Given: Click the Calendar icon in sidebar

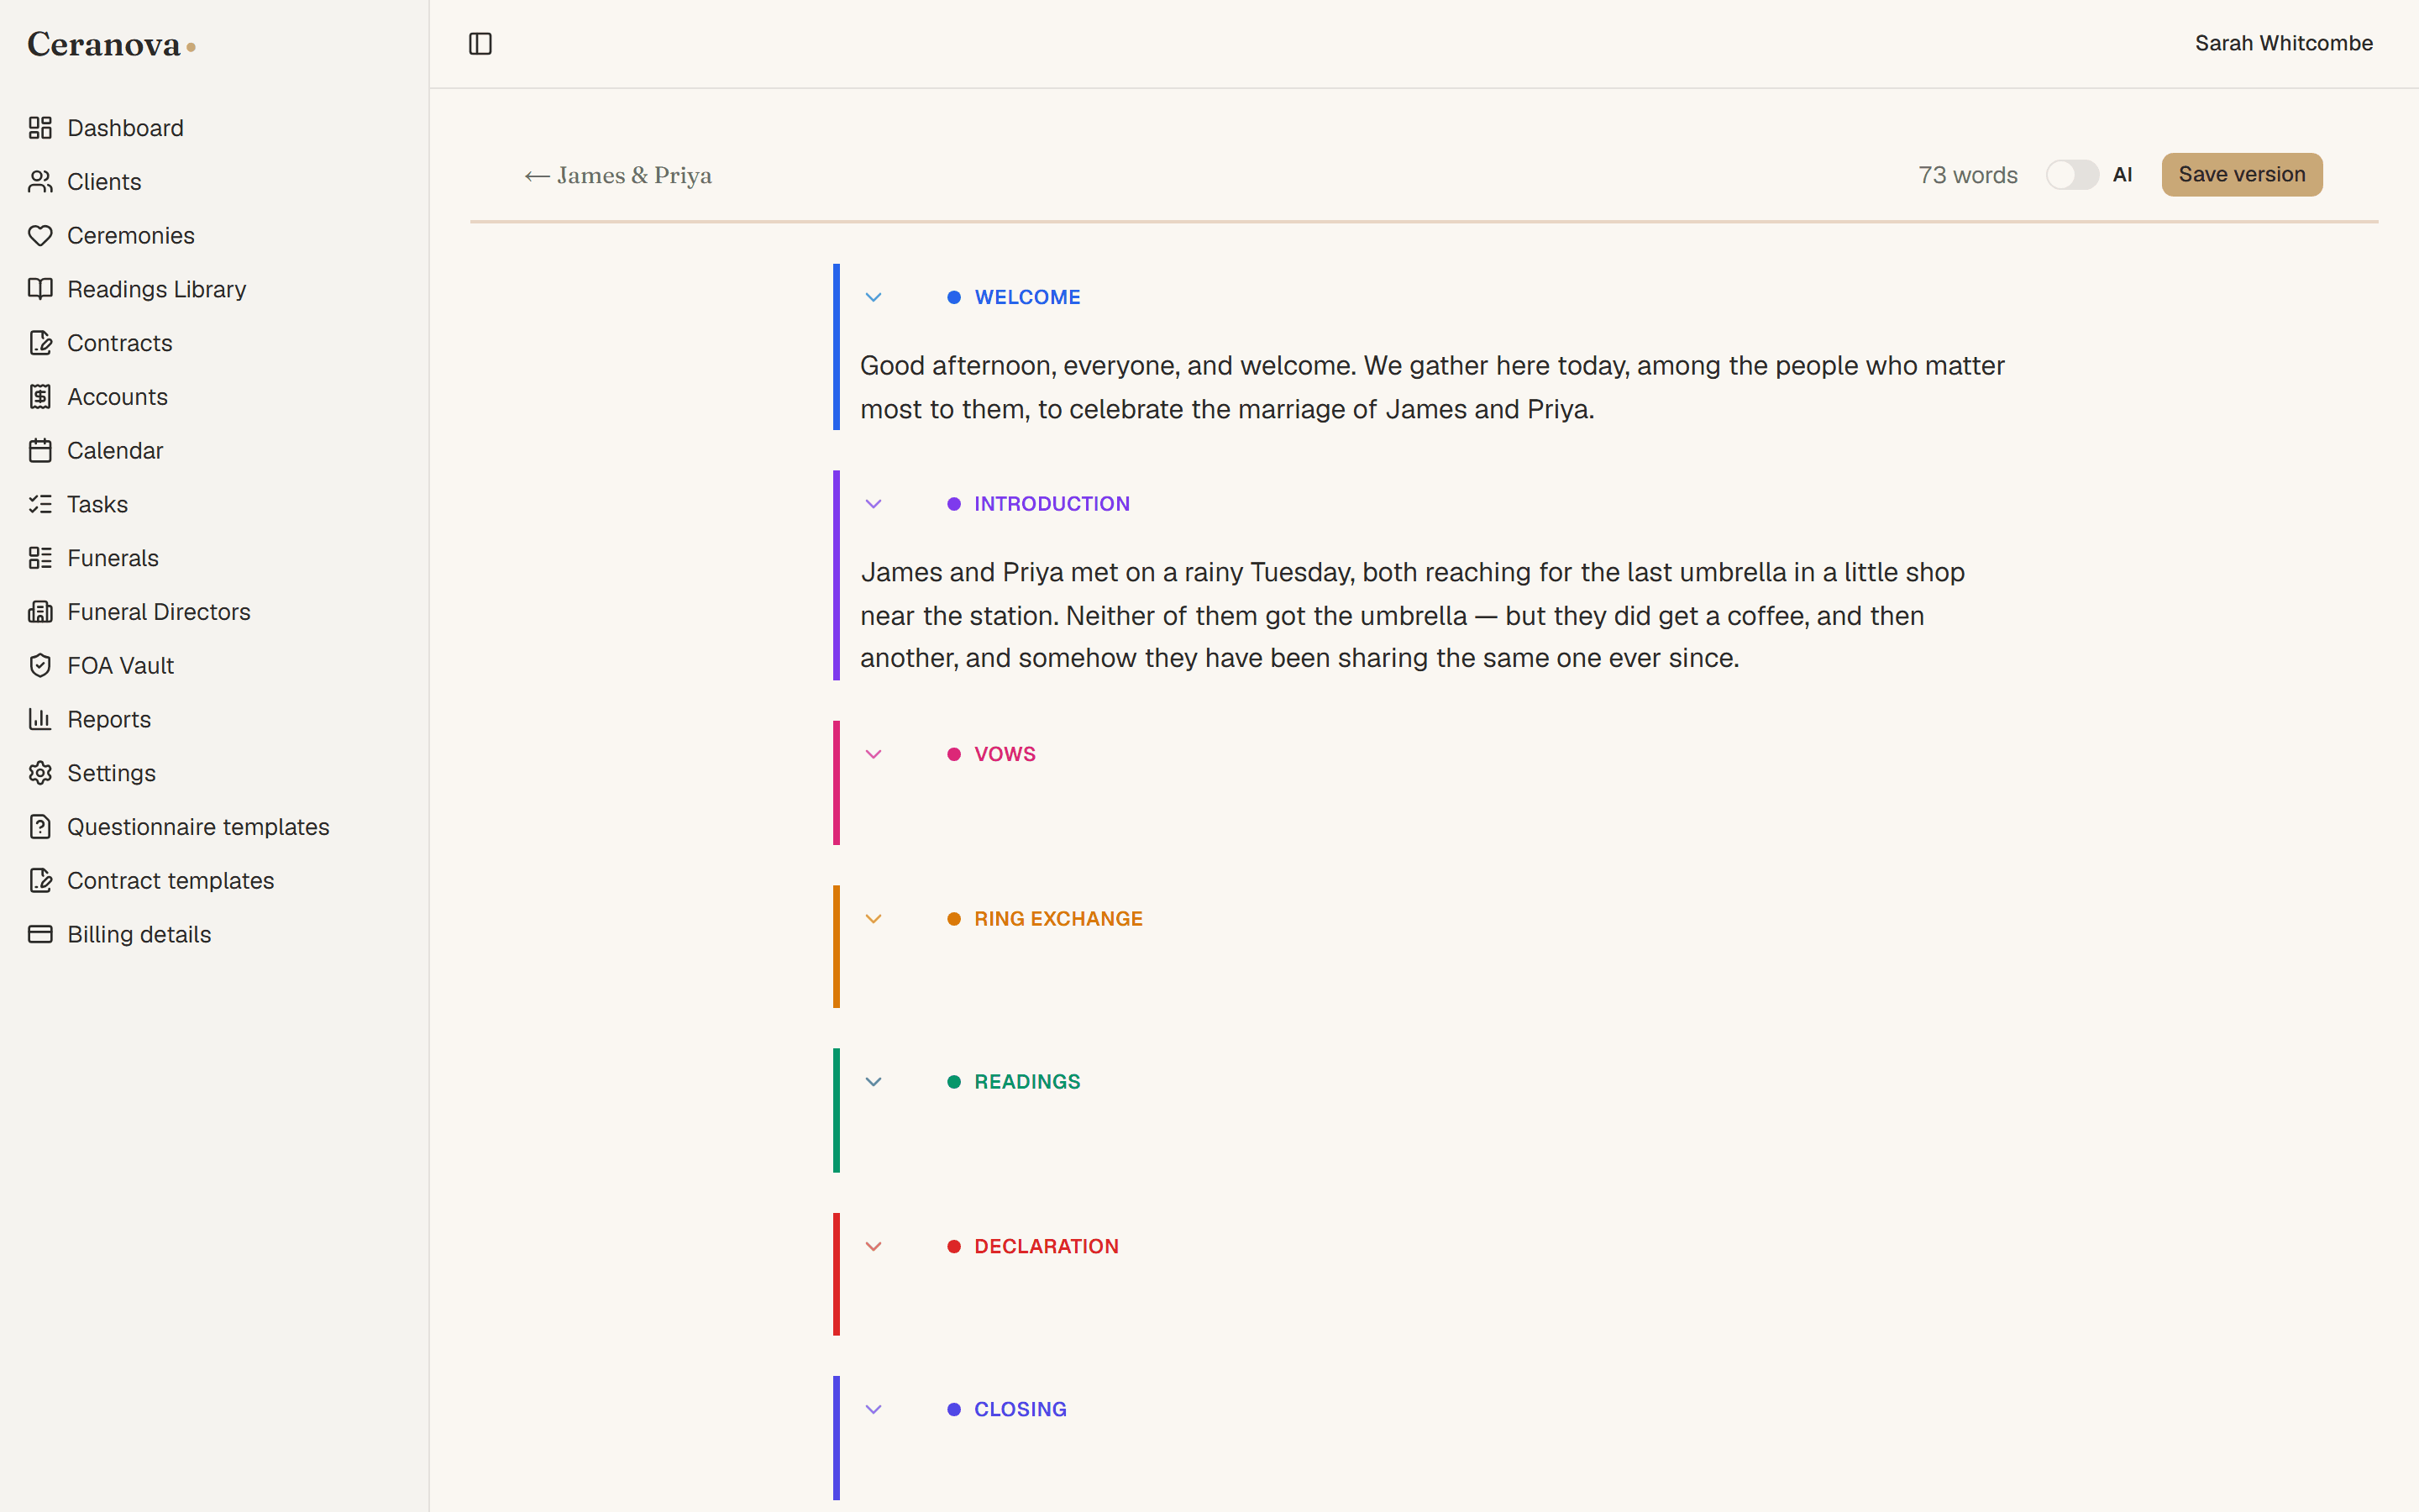Looking at the screenshot, I should pos(40,451).
